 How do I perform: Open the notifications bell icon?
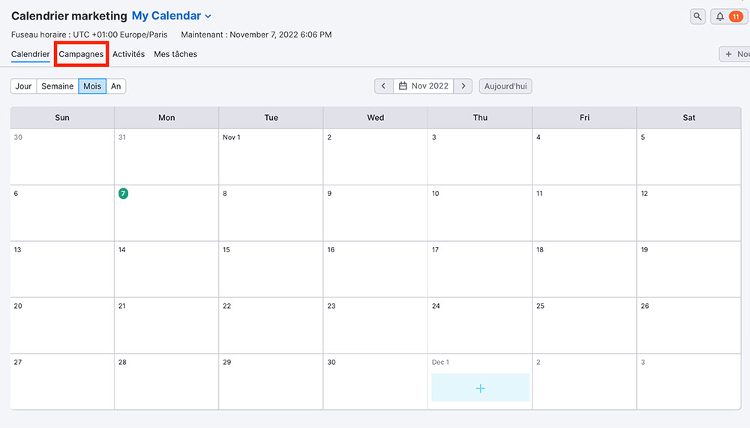[720, 17]
